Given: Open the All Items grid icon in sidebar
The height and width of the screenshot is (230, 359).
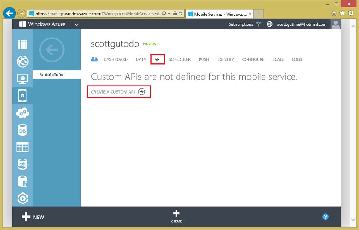Looking at the screenshot, I should click(23, 44).
